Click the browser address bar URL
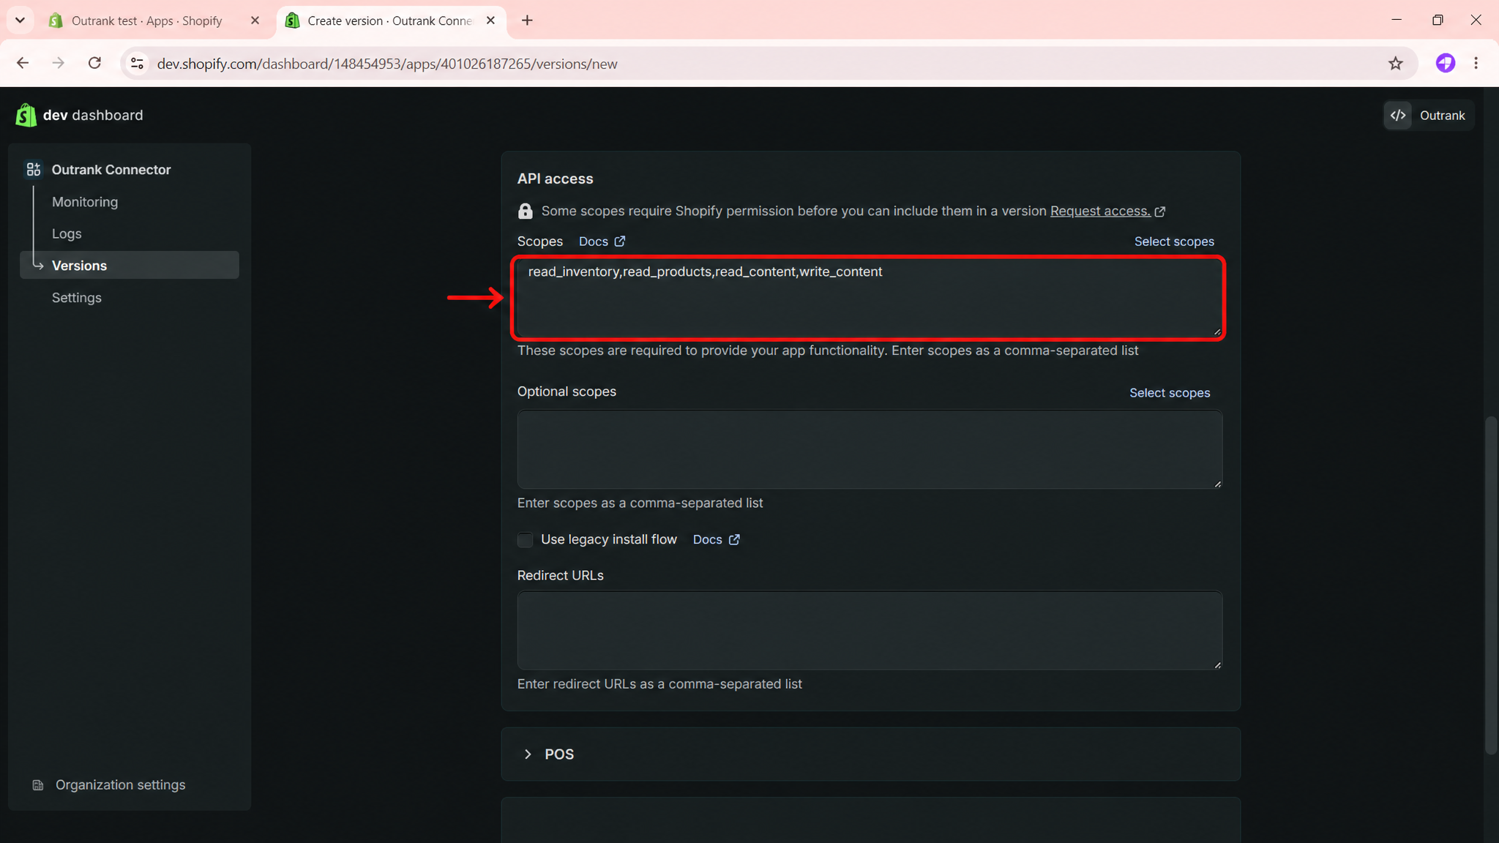 387,64
